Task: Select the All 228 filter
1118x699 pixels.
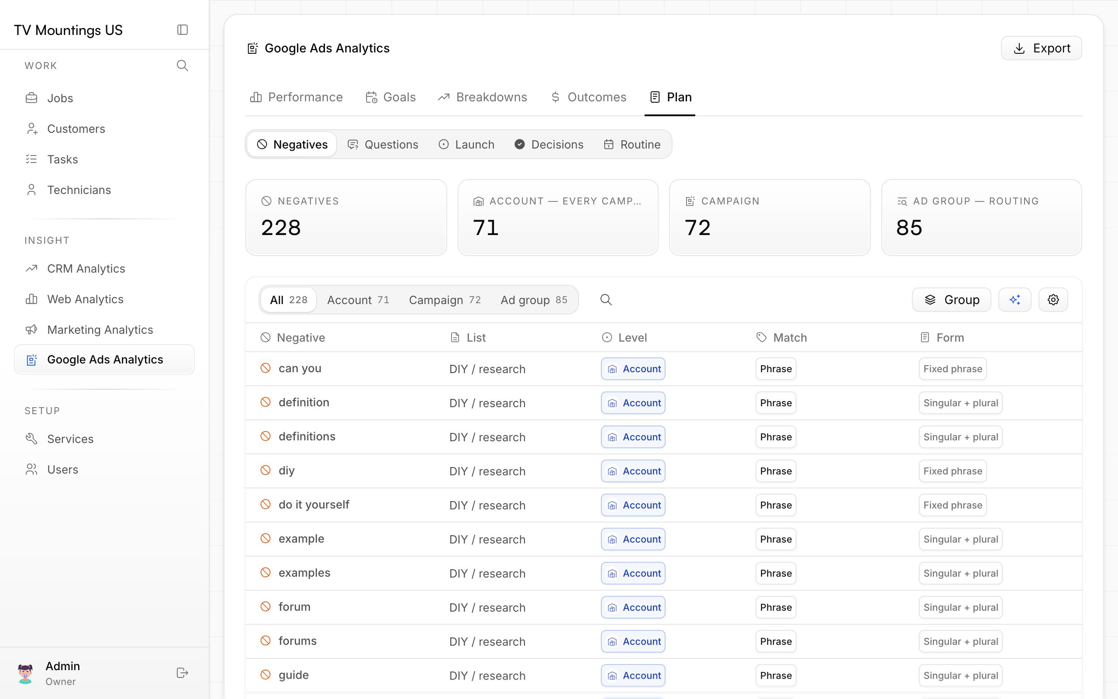Action: [x=289, y=300]
